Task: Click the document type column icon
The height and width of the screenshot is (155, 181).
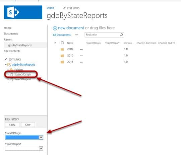Action: [62, 43]
